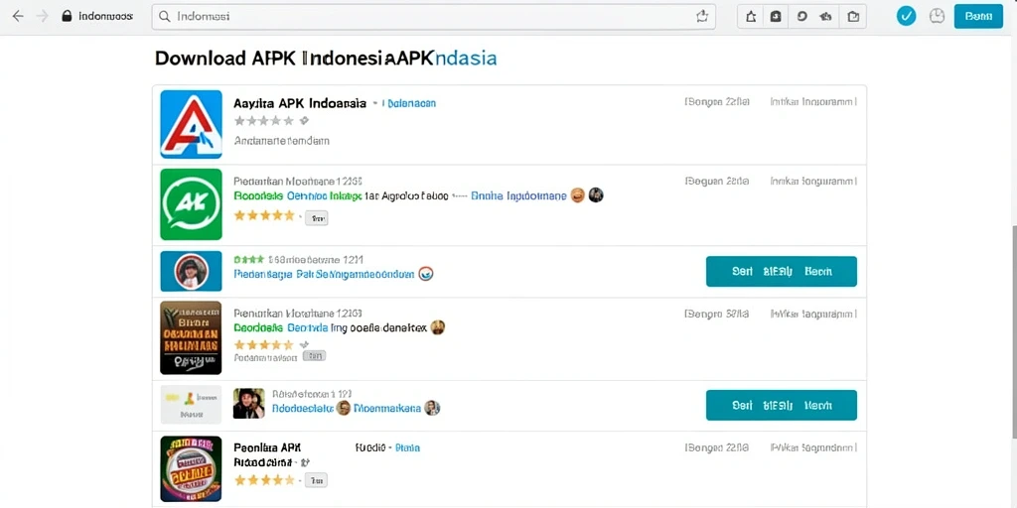1017x508 pixels.
Task: Click the magnifier icon in search field
Action: tap(165, 17)
